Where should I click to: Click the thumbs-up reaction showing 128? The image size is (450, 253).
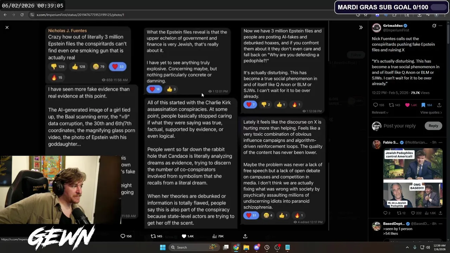78,66
